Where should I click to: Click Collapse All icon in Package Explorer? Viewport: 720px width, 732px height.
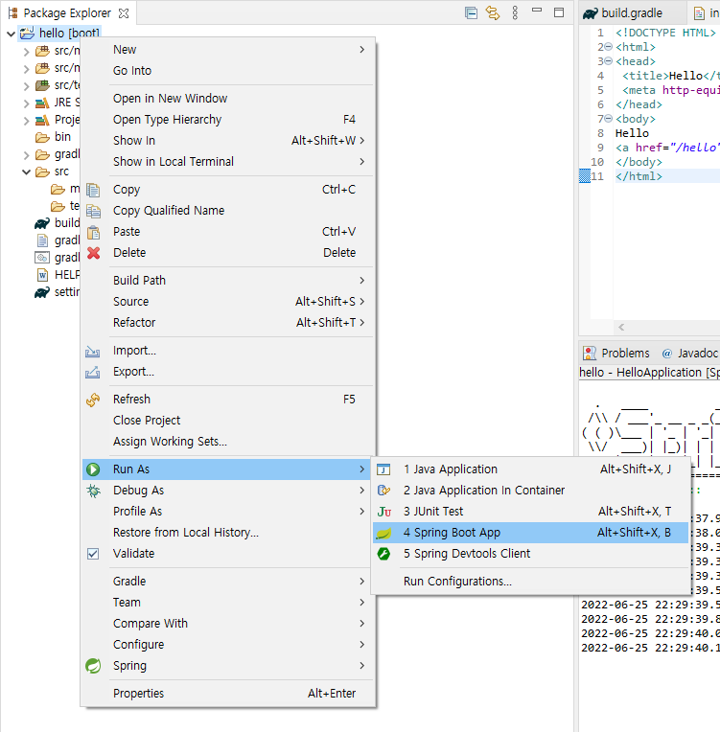coord(471,13)
